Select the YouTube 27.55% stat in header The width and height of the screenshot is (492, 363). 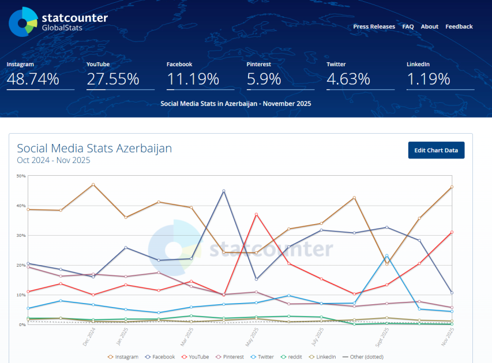tap(113, 79)
